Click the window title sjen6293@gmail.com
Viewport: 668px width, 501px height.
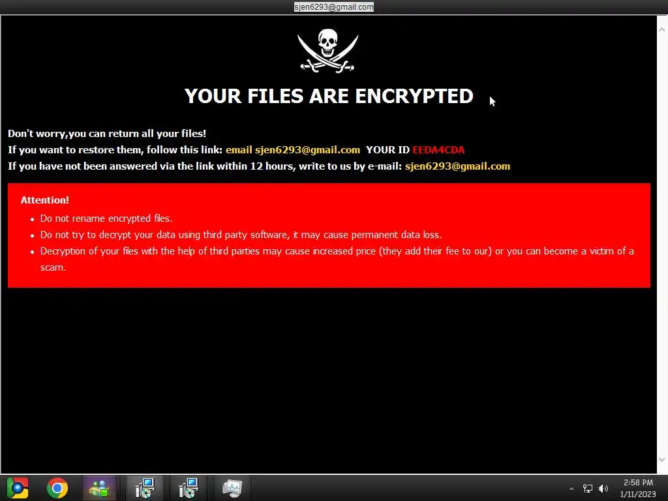pyautogui.click(x=334, y=7)
